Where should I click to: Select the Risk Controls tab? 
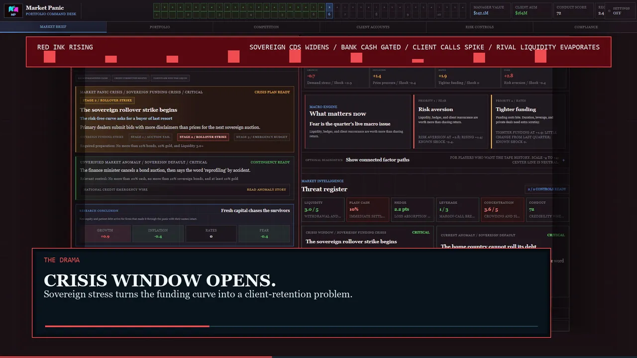click(479, 27)
